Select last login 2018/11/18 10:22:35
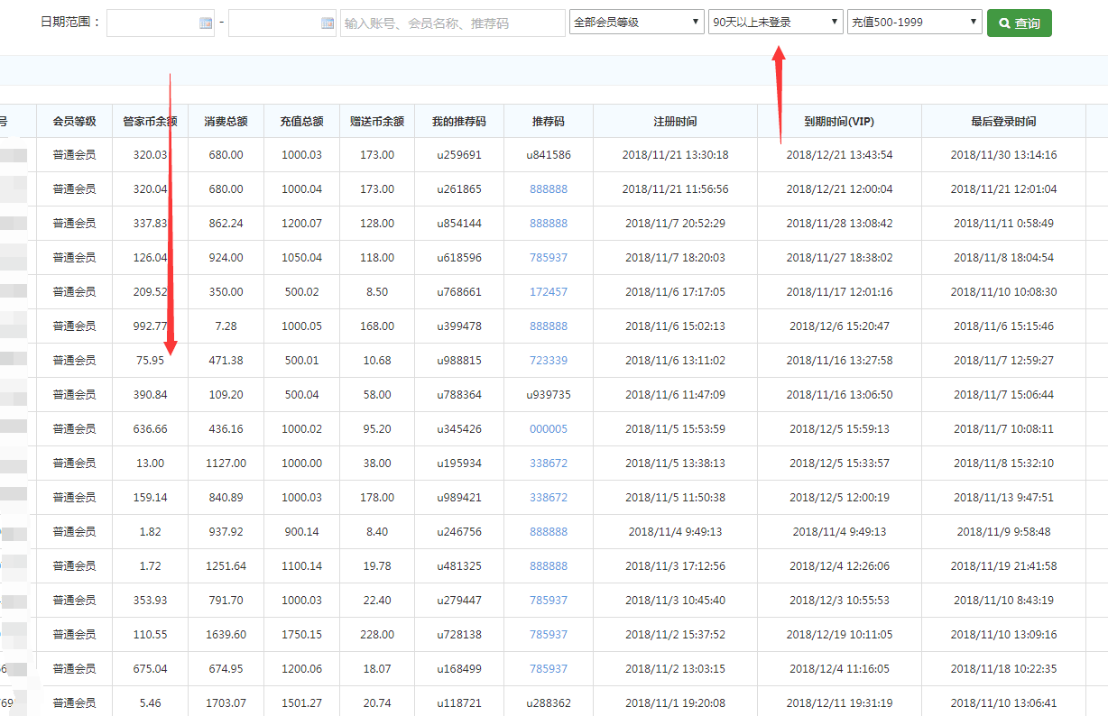This screenshot has width=1108, height=716. (1003, 669)
